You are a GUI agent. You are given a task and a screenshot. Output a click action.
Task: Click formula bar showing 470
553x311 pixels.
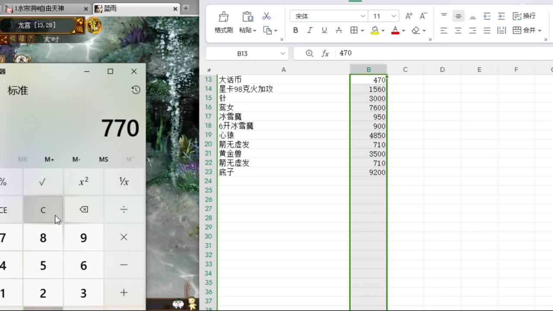coord(445,53)
